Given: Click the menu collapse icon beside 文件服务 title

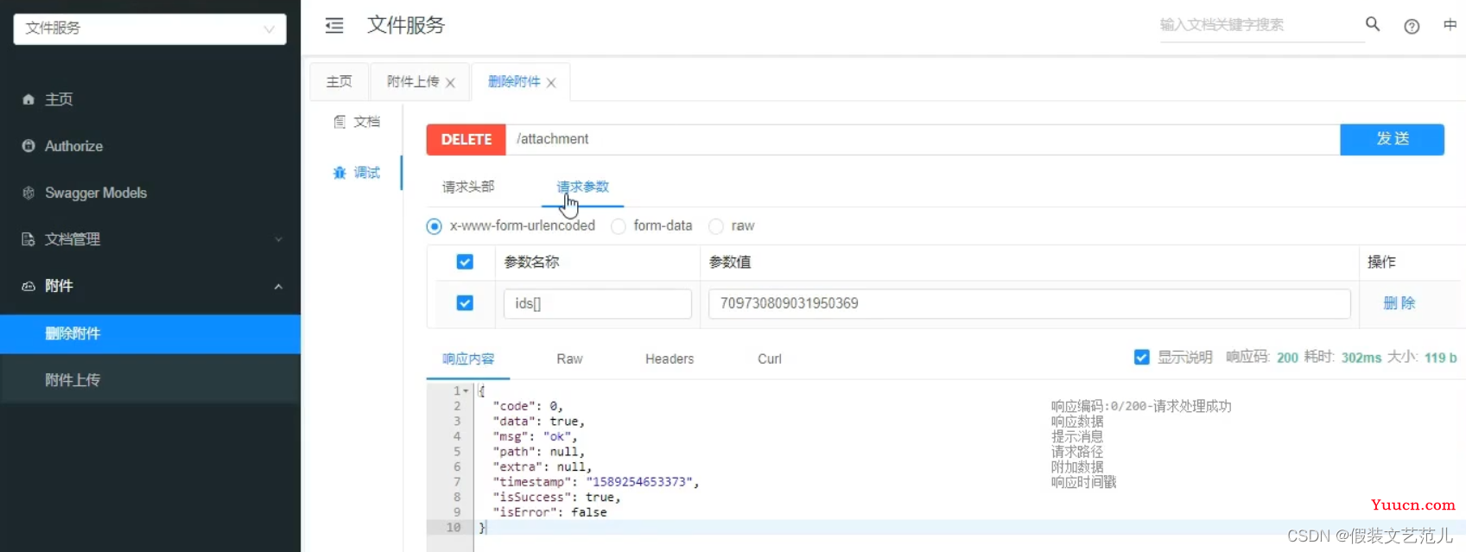Looking at the screenshot, I should (333, 26).
